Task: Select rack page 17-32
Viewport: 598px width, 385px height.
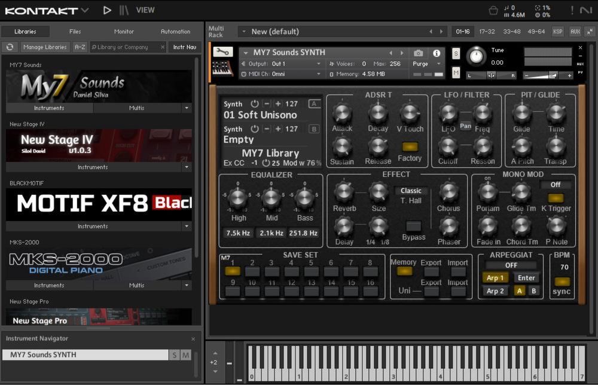Action: coord(487,32)
